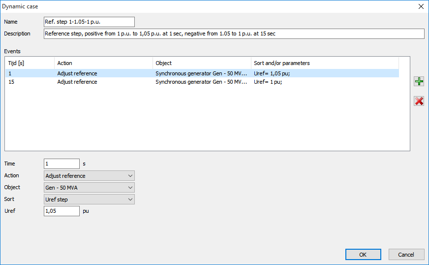
Task: Confirm with the OK button
Action: pos(363,255)
